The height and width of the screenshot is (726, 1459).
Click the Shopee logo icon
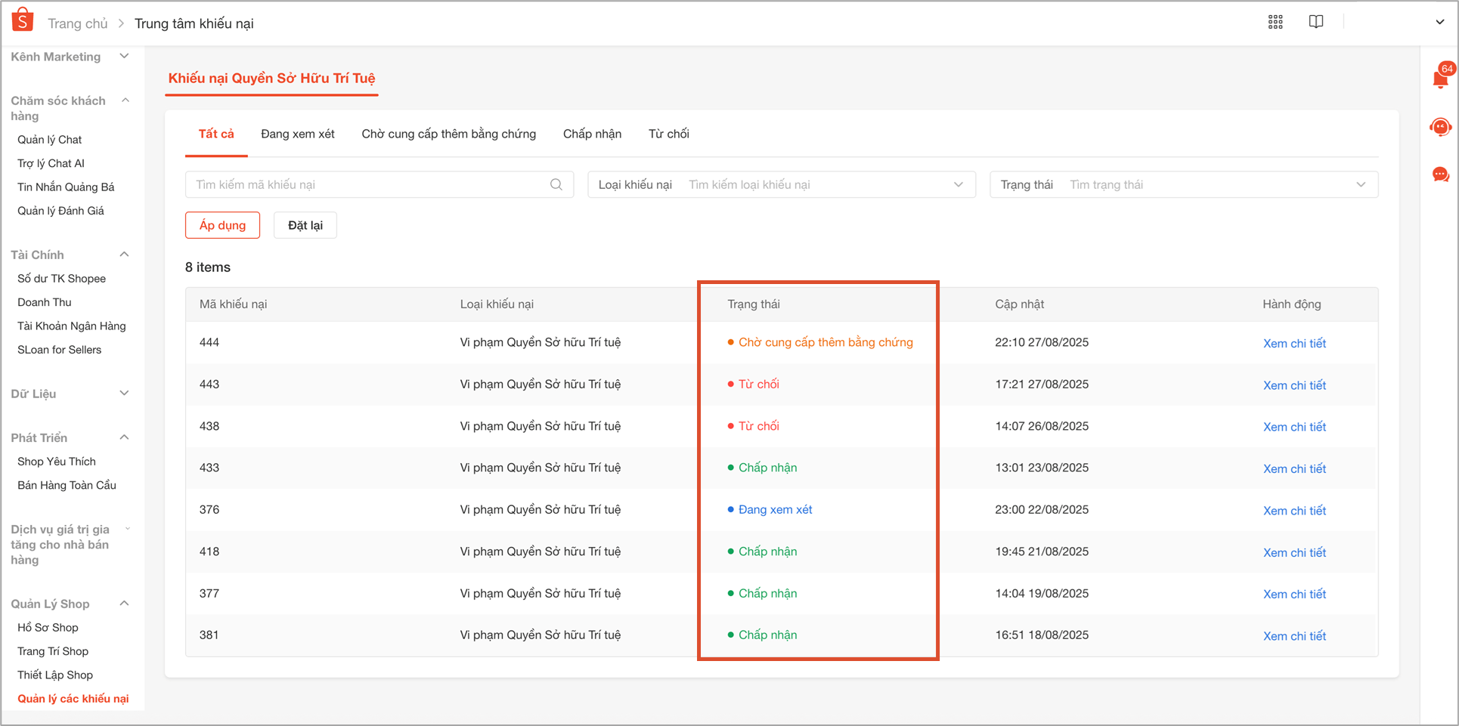point(23,20)
